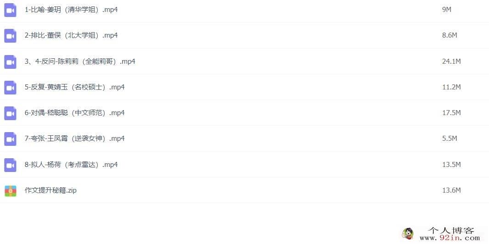This screenshot has height=244, width=489.
Task: Open 5-反复-黄婧玉（名校硕士）.mp4 filename
Action: coord(74,87)
